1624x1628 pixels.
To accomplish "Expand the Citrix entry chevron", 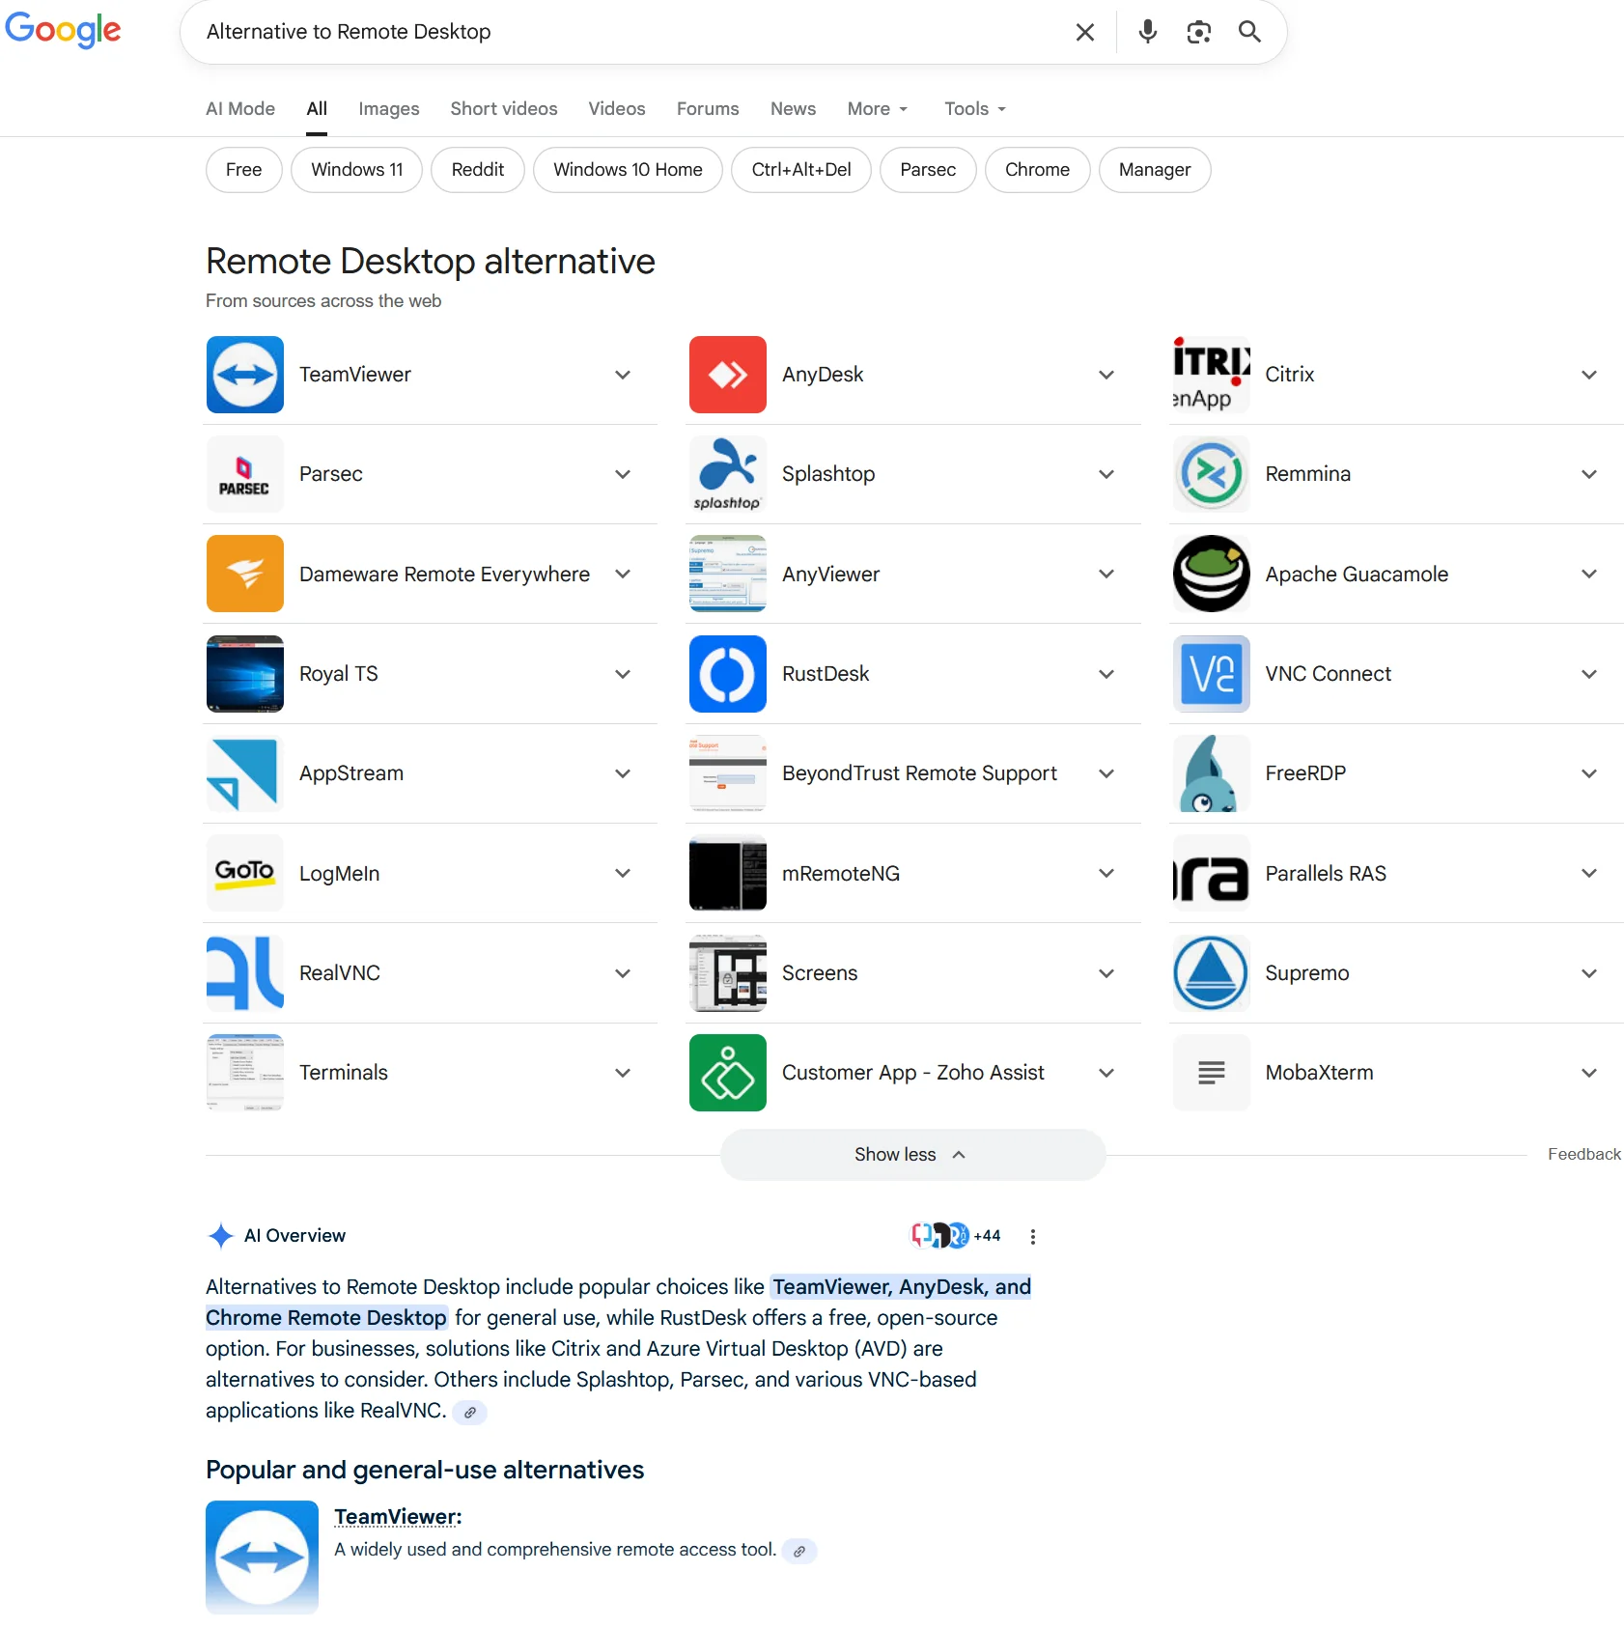I will [1589, 375].
